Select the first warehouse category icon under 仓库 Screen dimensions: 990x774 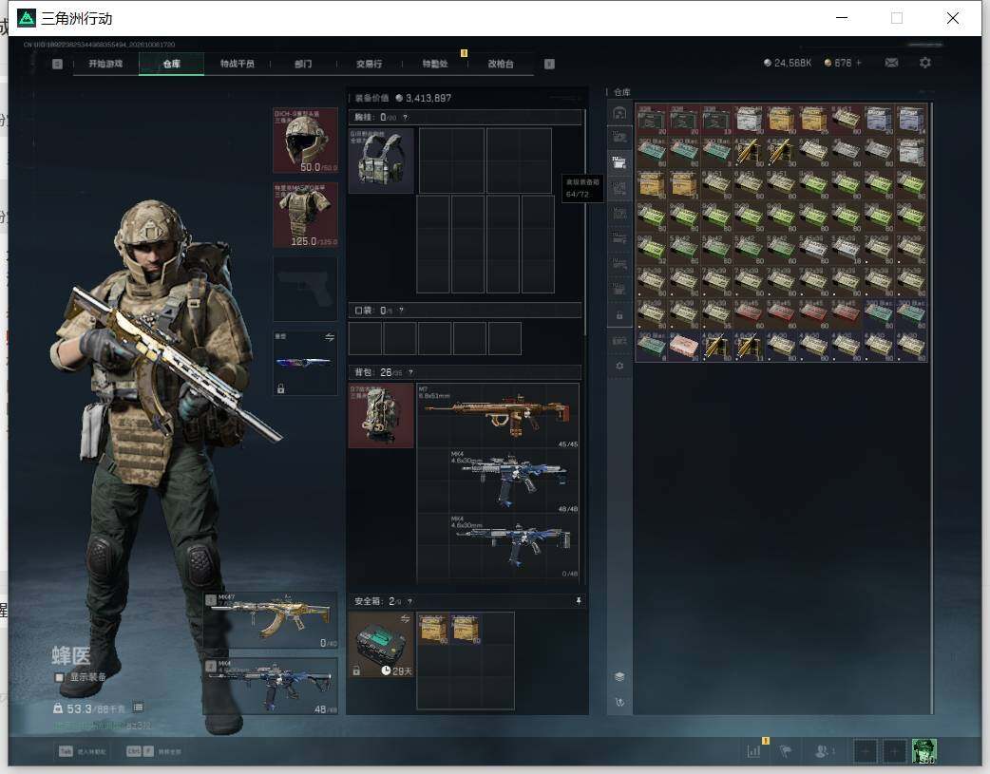pos(619,113)
